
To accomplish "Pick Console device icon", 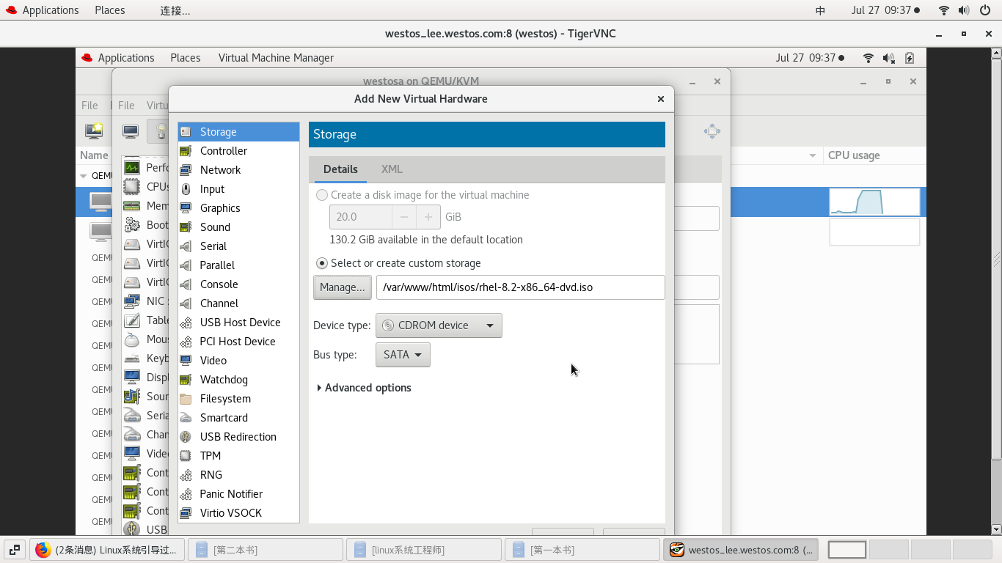I will [186, 284].
